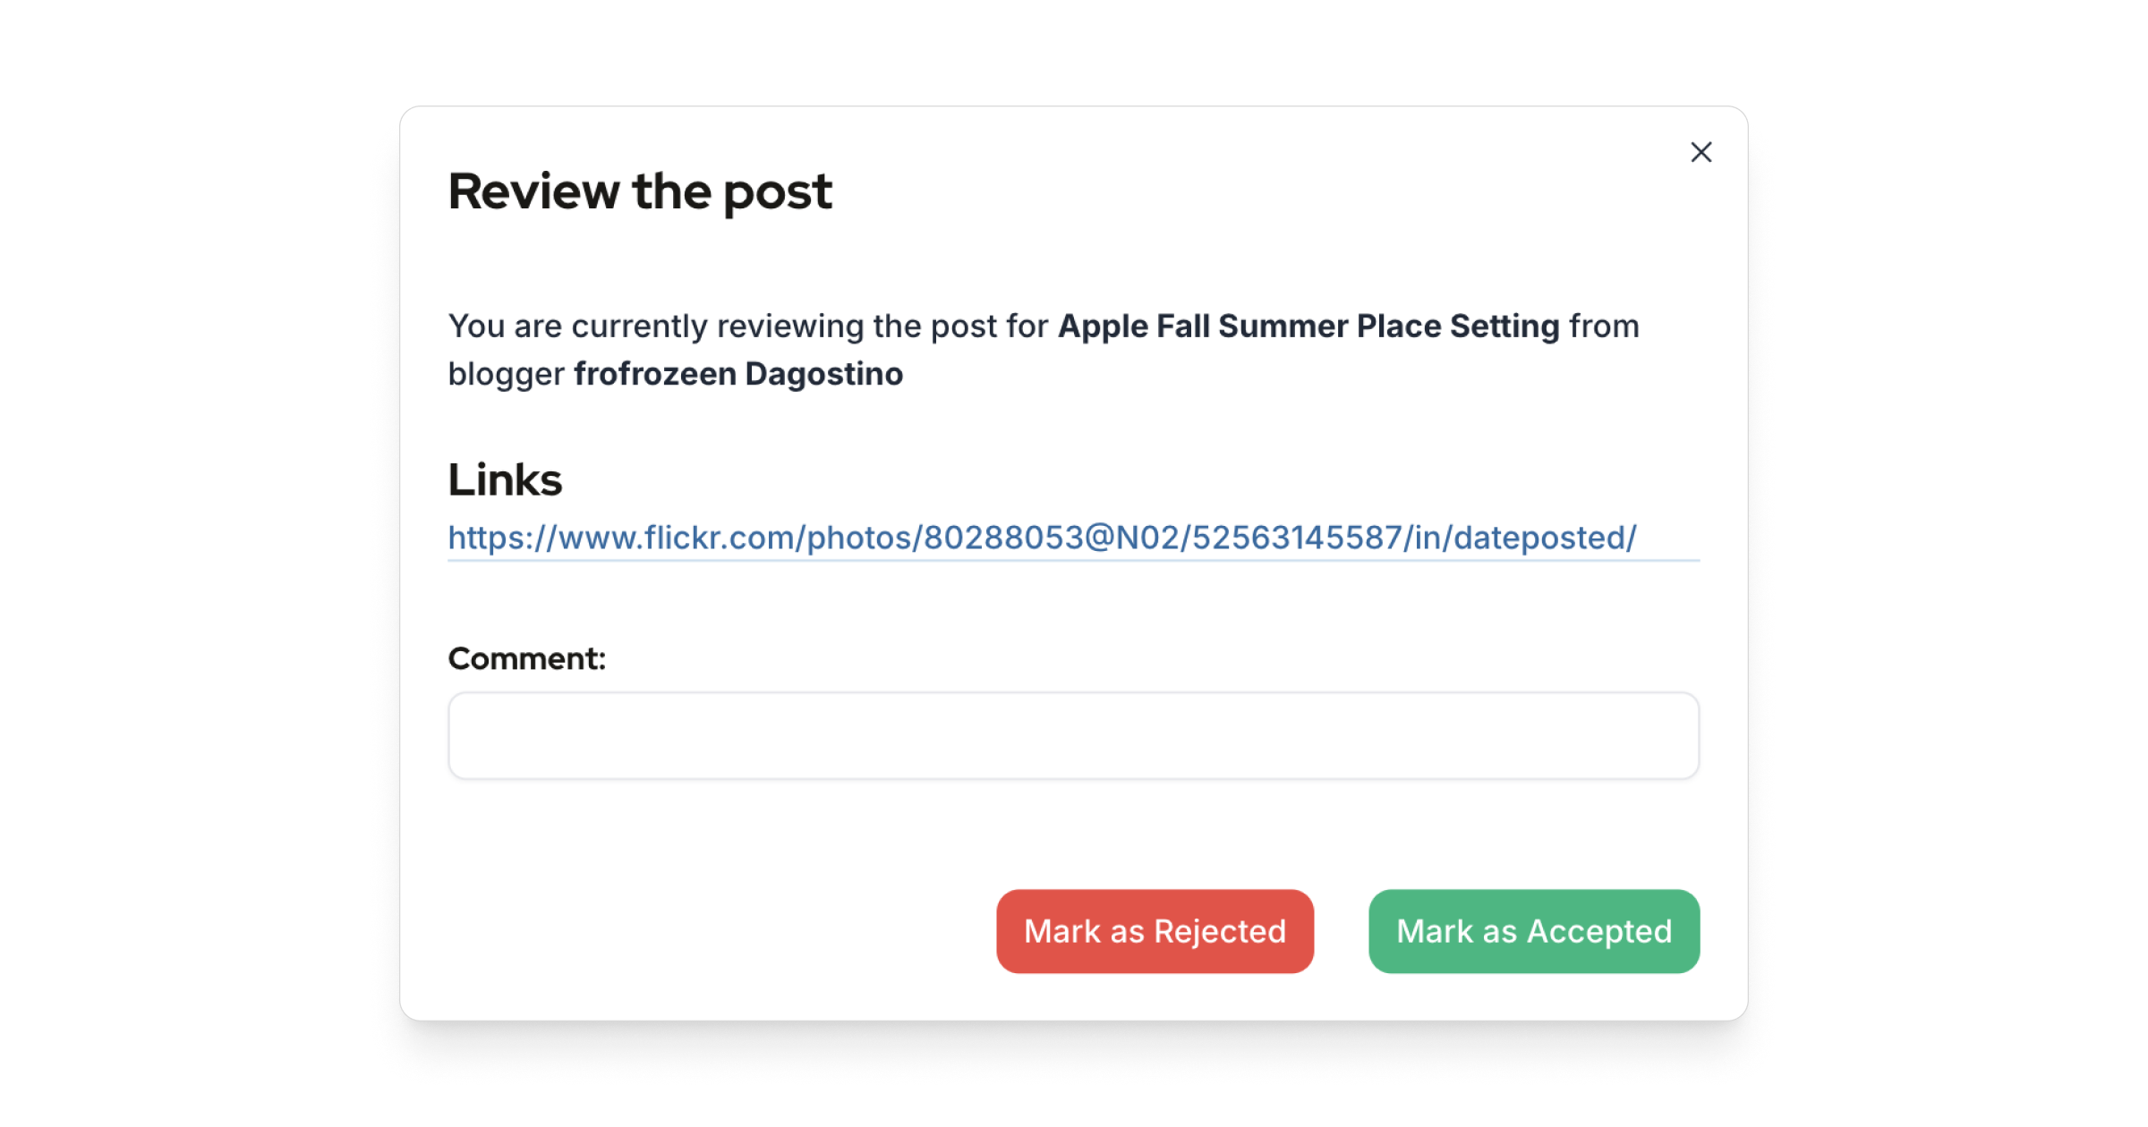This screenshot has width=2148, height=1127.
Task: Click the blogger name frofrozeen Dagostino
Action: point(738,374)
